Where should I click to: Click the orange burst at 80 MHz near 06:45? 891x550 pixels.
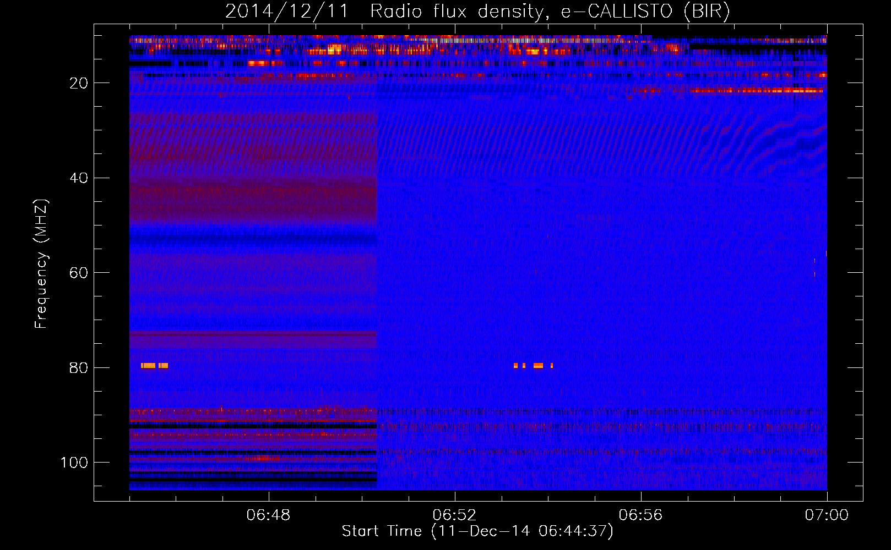tap(154, 366)
